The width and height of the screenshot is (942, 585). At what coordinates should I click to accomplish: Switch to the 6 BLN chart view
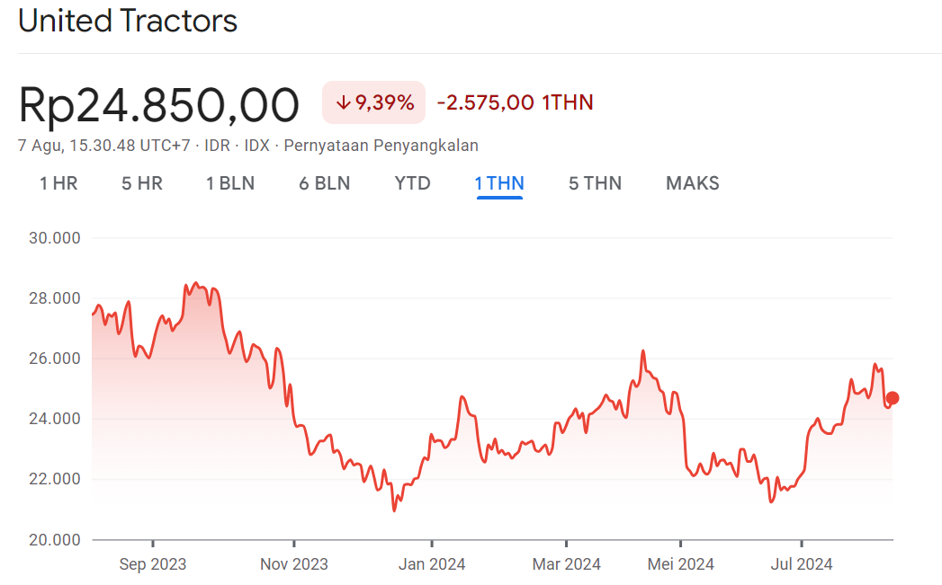[324, 183]
